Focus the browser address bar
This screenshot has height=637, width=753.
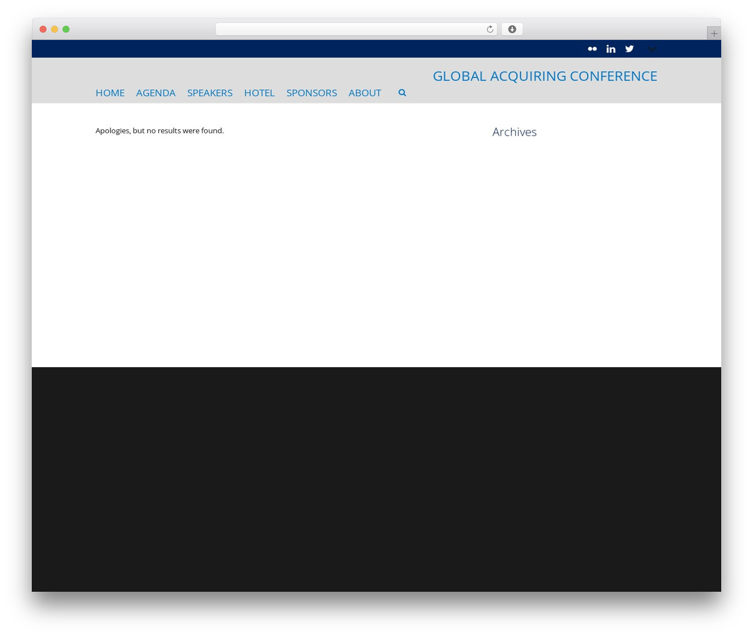[351, 29]
